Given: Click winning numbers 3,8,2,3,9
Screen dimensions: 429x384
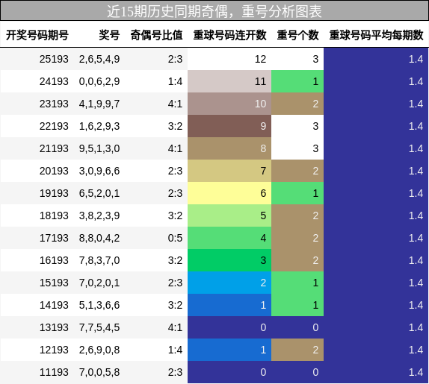Looking at the screenshot, I should point(99,215).
